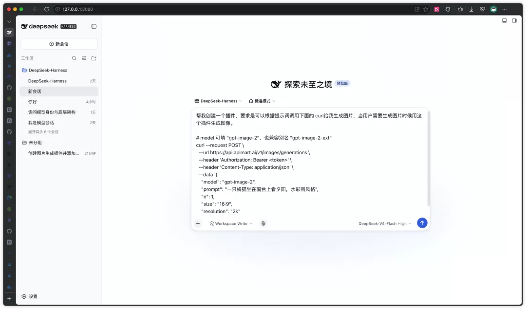Expand 展开其余 6 个会话

point(43,132)
